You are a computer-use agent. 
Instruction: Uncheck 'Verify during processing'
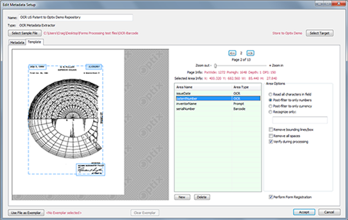(x=271, y=142)
